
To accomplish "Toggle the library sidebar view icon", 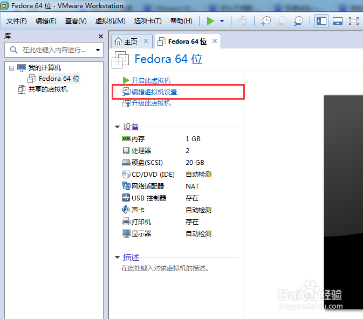I will coord(321,21).
